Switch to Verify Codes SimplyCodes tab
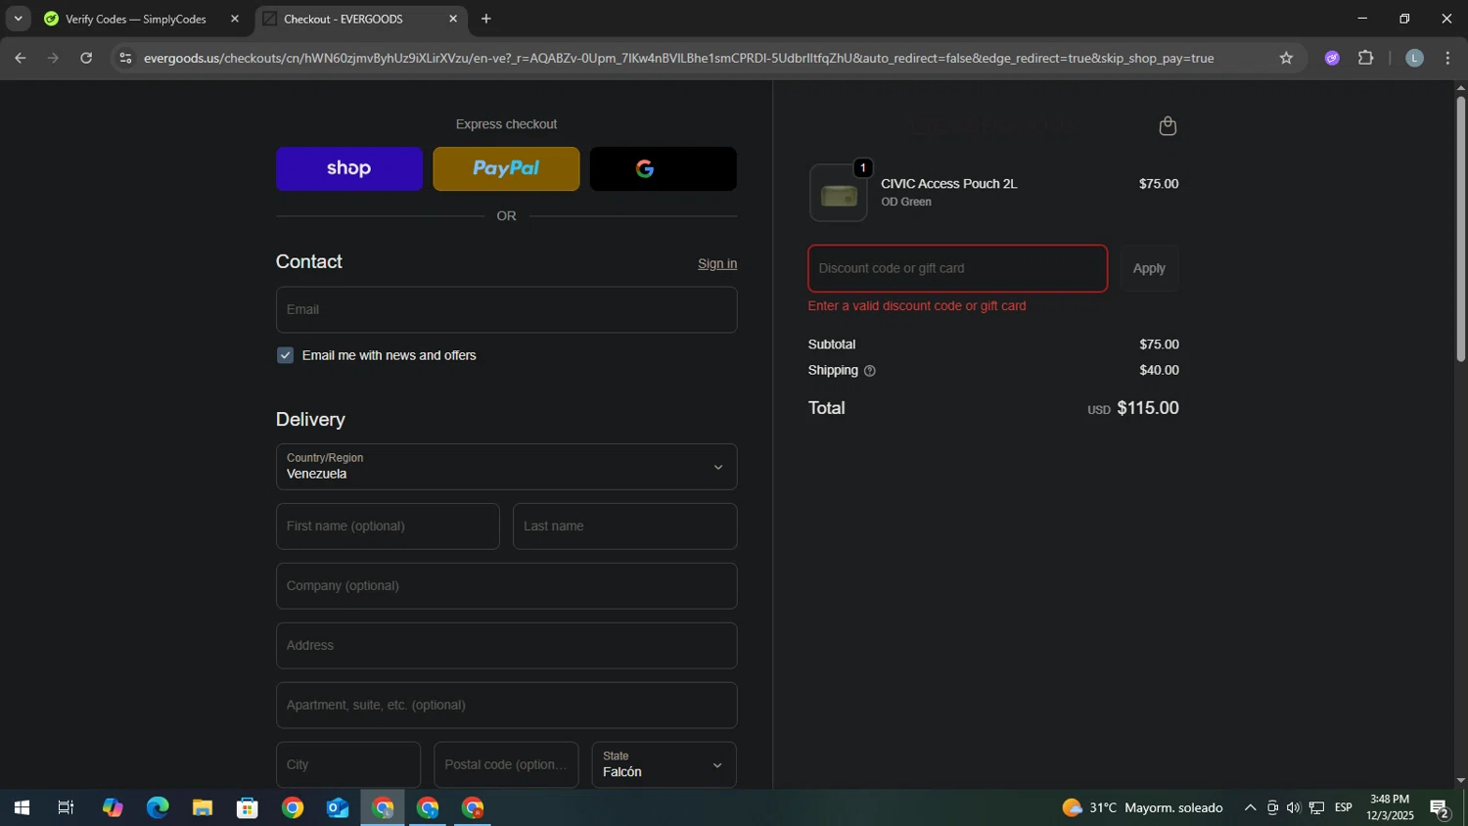This screenshot has height=826, width=1468. tap(136, 19)
